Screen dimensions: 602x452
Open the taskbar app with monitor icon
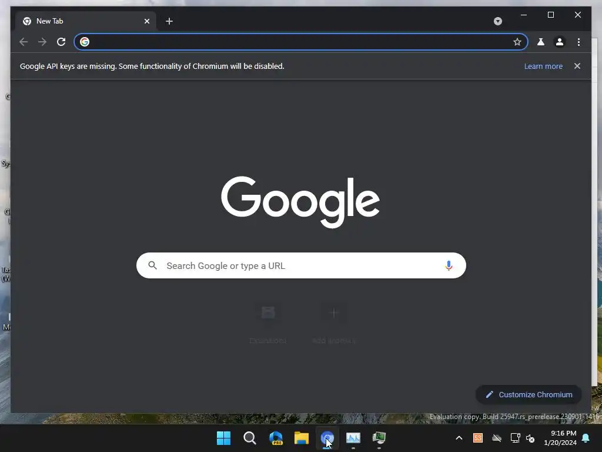coord(379,438)
